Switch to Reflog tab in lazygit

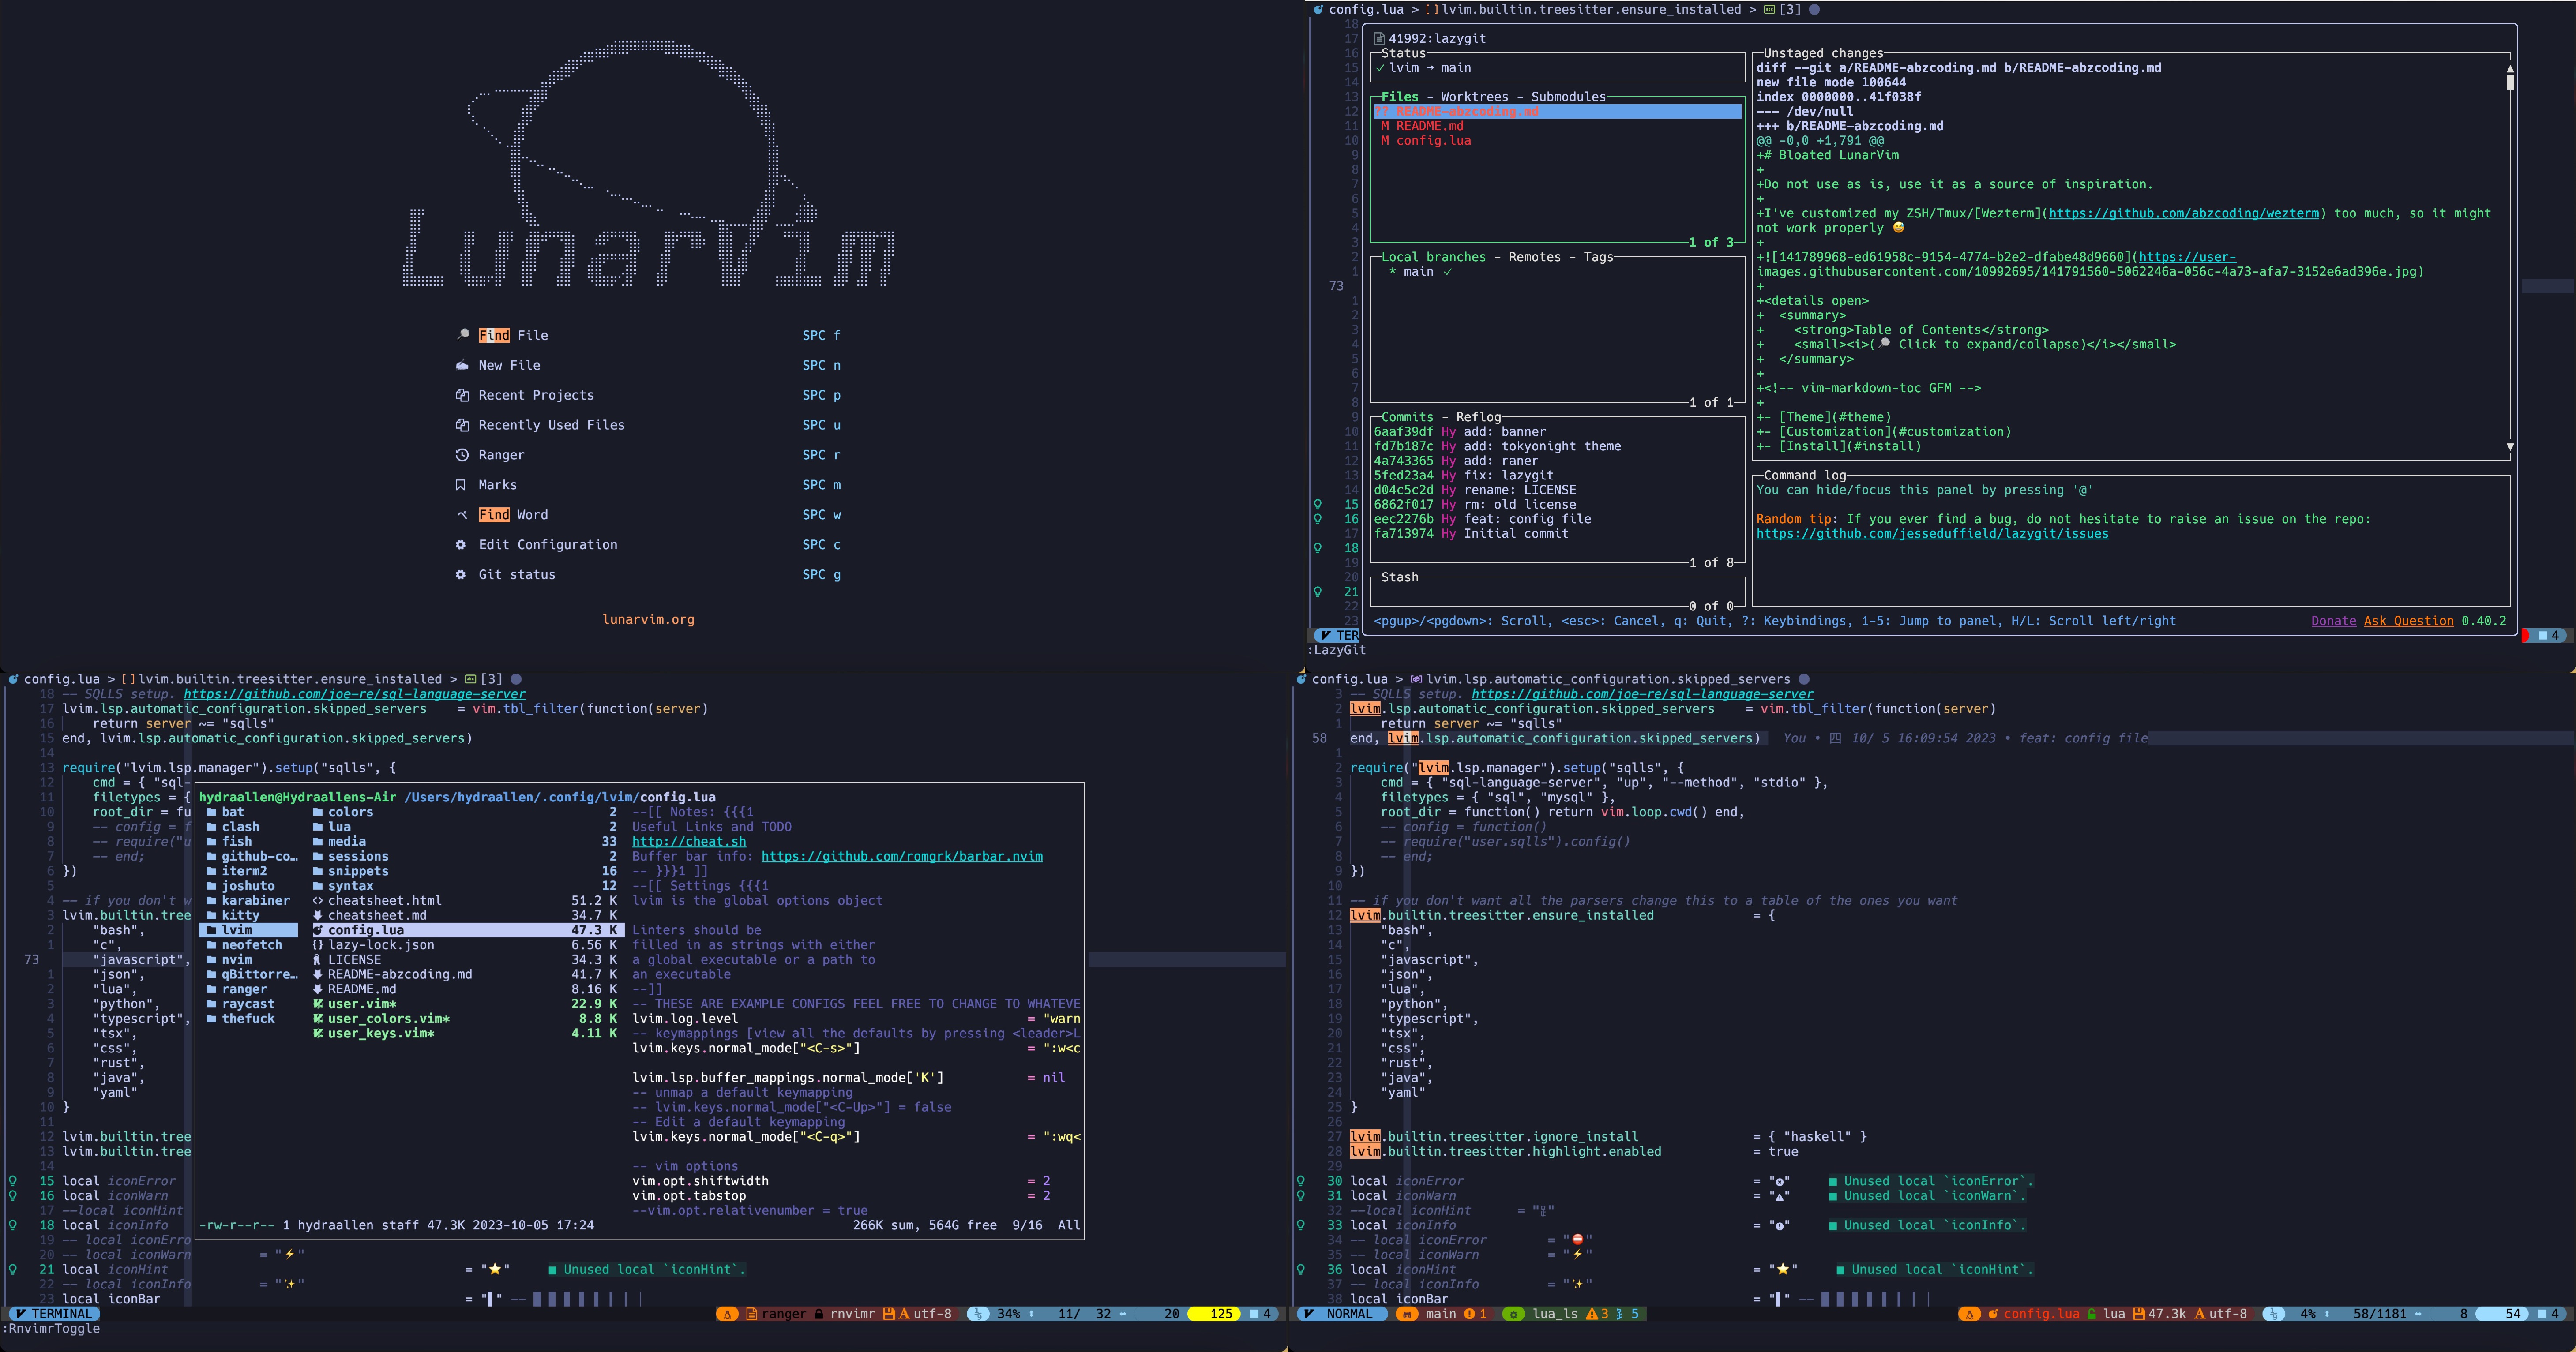click(1478, 417)
